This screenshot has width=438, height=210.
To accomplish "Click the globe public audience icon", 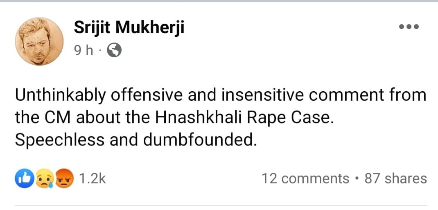I will click(x=114, y=50).
